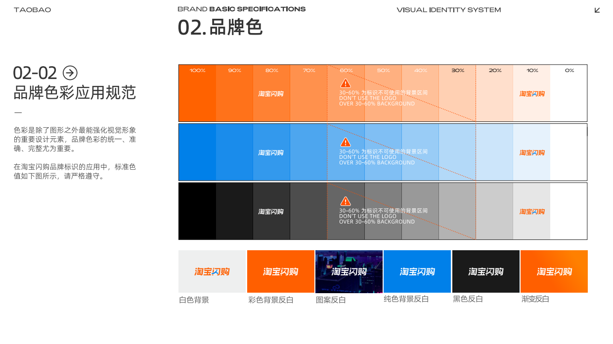This screenshot has width=613, height=344.
Task: Click the 02.品牌色 title
Action: coord(220,27)
